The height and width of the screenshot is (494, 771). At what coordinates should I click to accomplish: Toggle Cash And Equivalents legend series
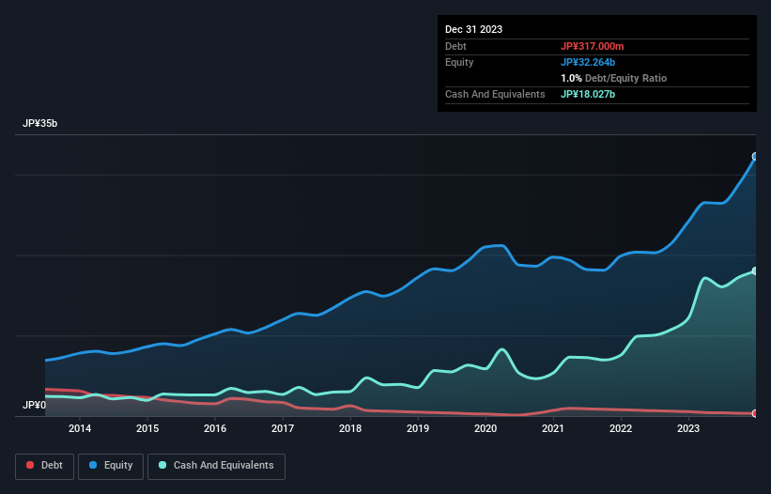[216, 465]
